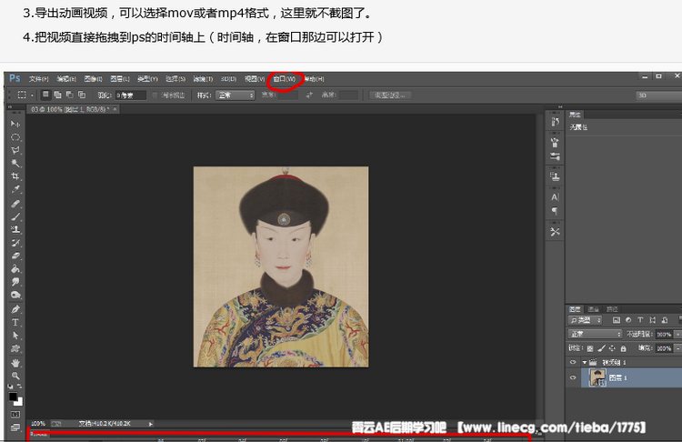
Task: Filter layers by adjustment type
Action: [628, 320]
